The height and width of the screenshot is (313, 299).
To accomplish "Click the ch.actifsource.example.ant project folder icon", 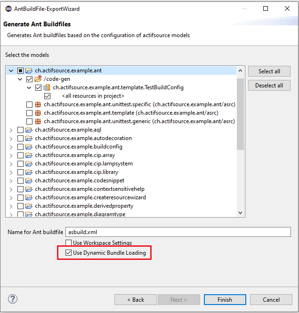I will [x=29, y=70].
